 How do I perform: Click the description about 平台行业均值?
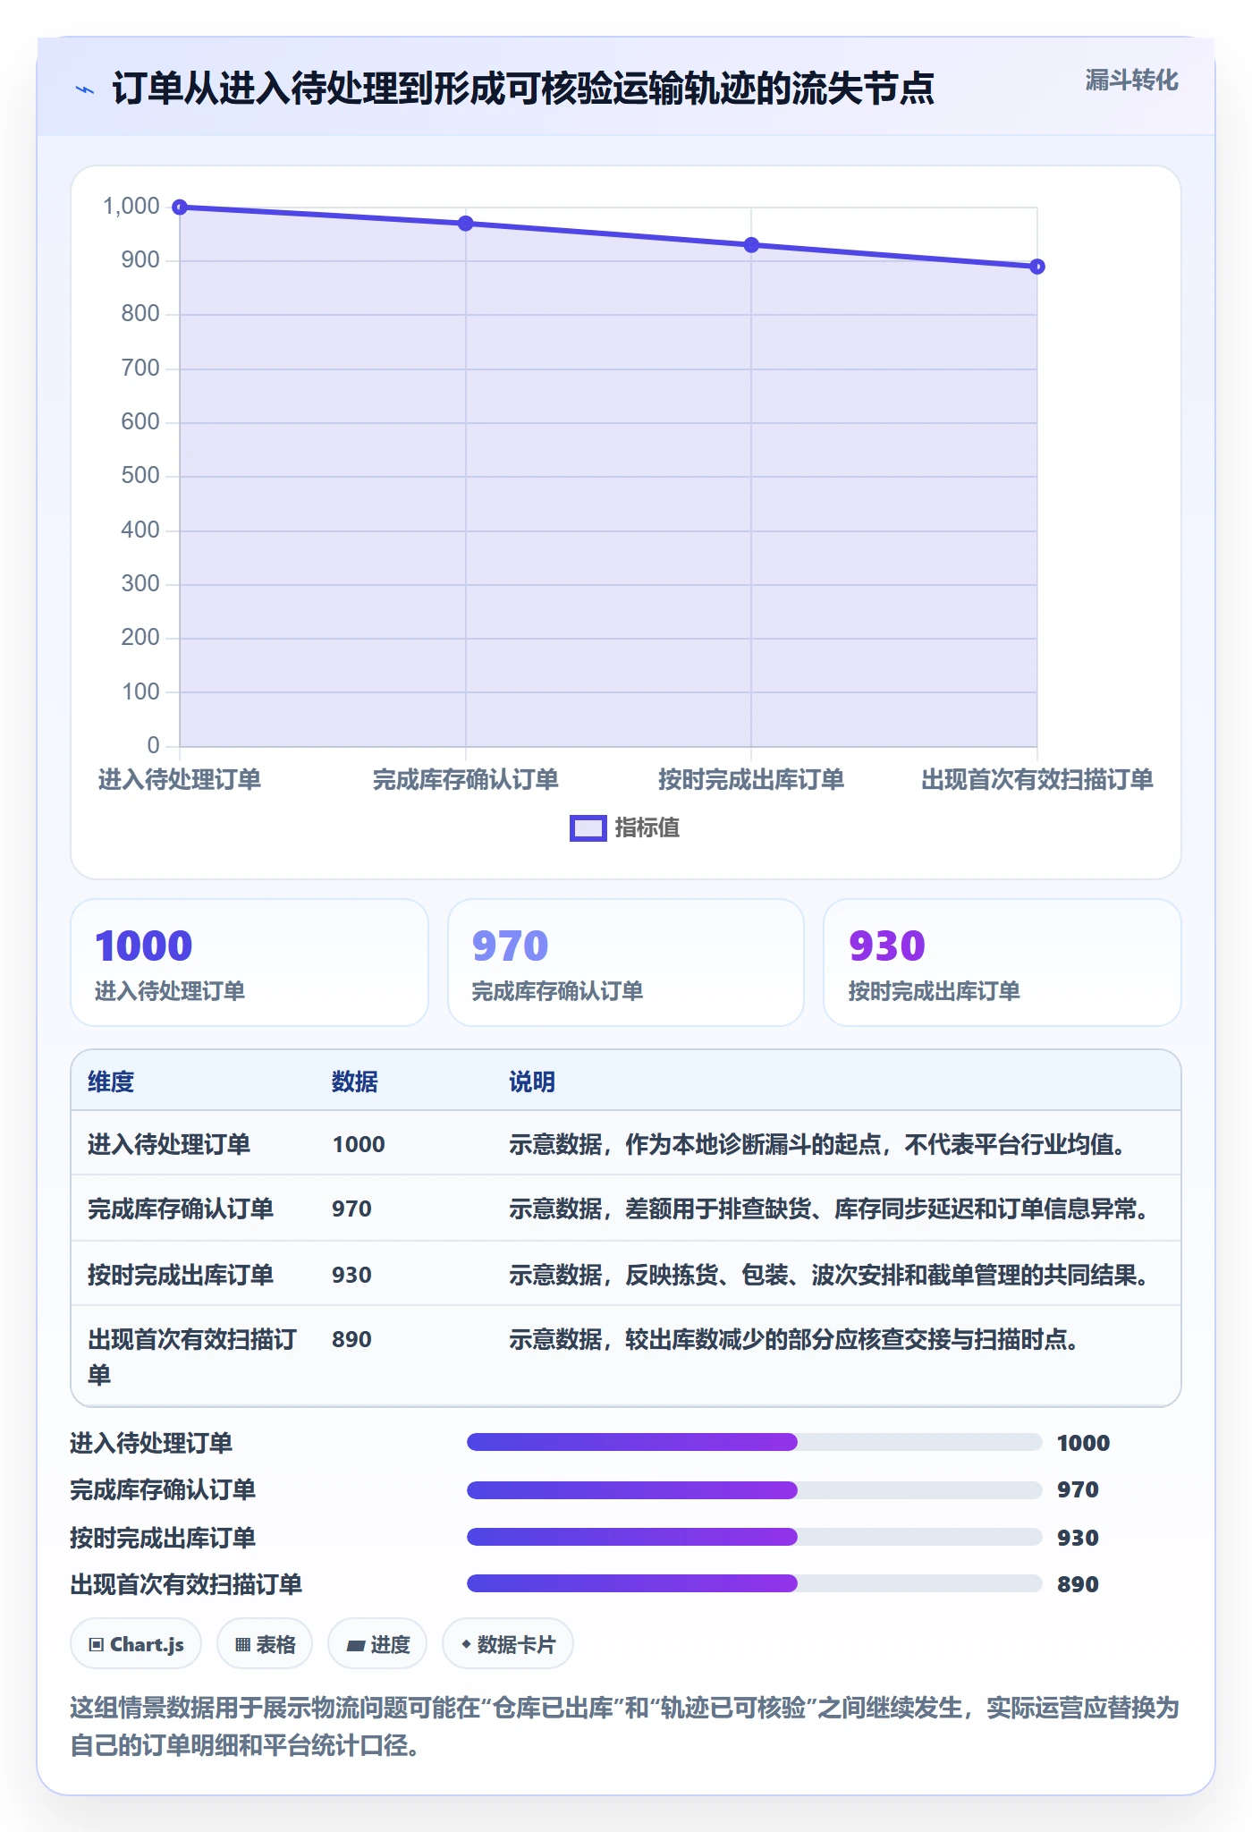coord(819,1144)
